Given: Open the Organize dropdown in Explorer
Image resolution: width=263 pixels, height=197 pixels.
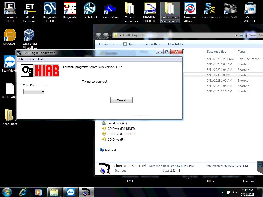Looking at the screenshot, I should 107,44.
